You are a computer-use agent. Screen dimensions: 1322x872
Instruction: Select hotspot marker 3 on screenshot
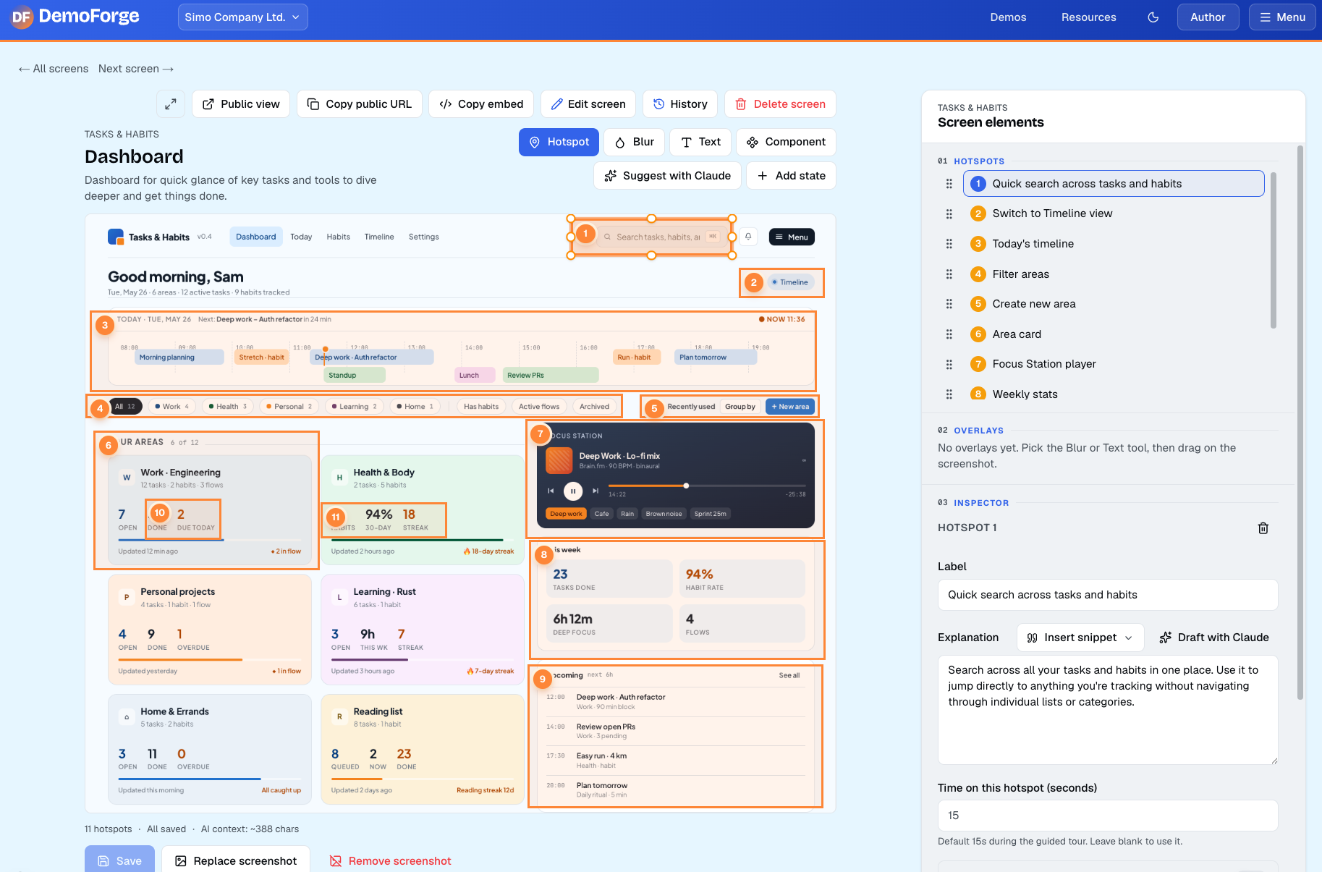[x=105, y=326]
